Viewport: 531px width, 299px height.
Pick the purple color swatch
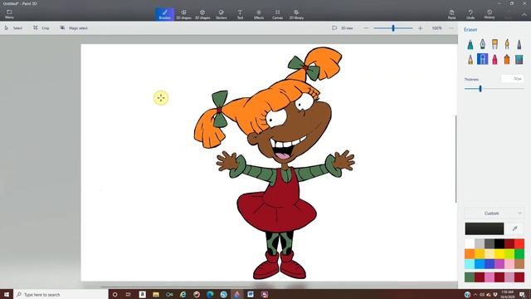pos(499,263)
